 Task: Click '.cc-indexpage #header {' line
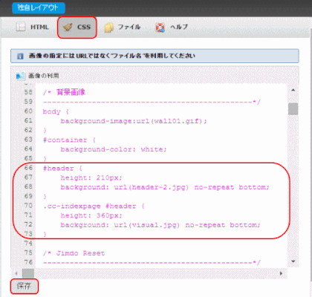94,206
